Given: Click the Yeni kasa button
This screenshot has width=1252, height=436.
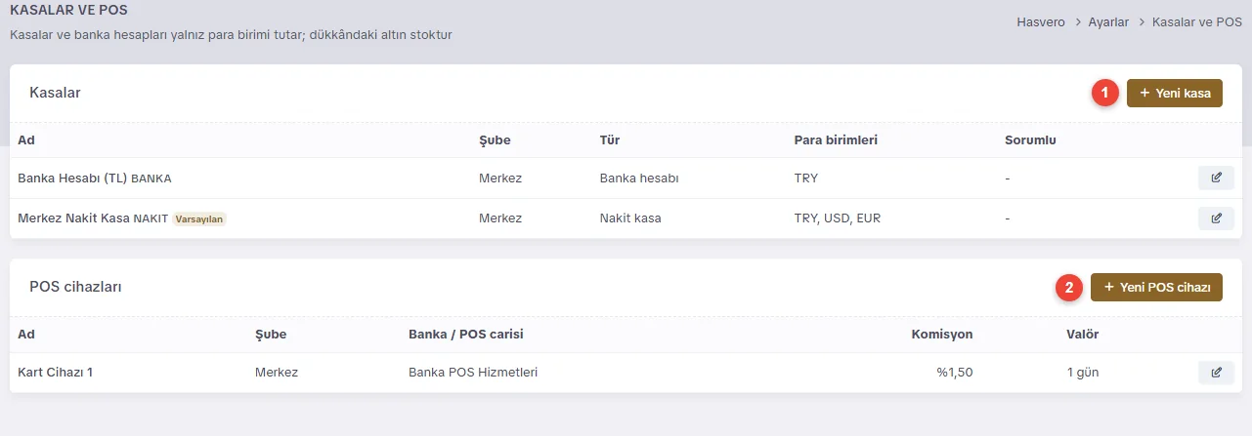Looking at the screenshot, I should pyautogui.click(x=1175, y=94).
